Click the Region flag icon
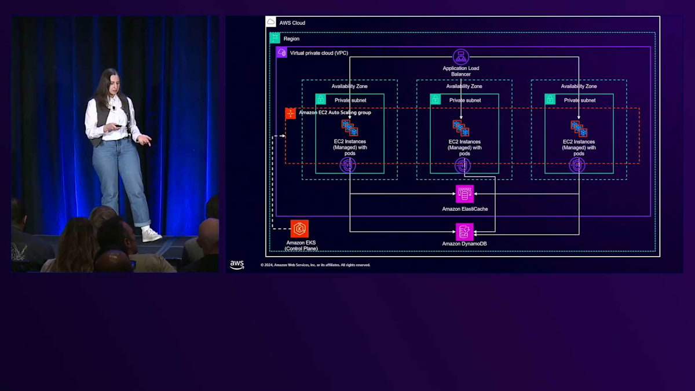The image size is (695, 391). (x=275, y=38)
